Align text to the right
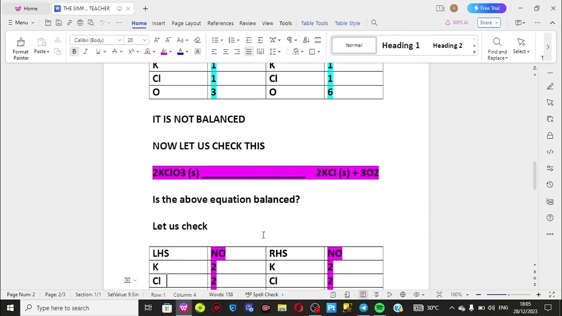 point(237,51)
